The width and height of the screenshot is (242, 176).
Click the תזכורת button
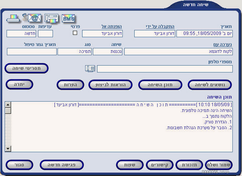pyautogui.click(x=189, y=165)
